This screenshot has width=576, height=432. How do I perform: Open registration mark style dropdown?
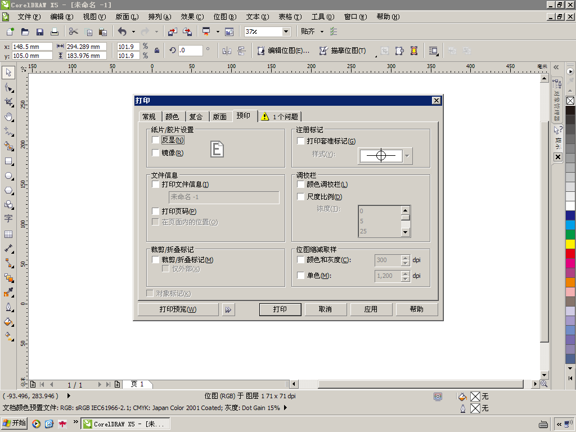[407, 156]
